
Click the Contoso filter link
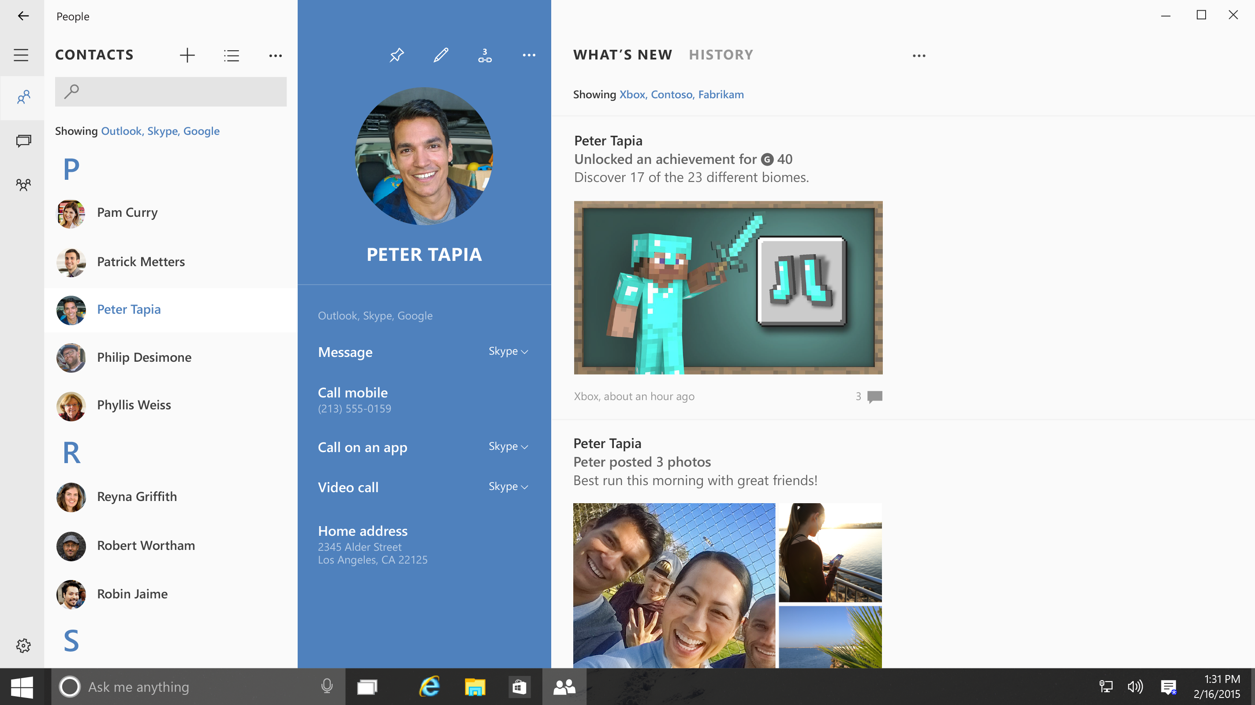click(672, 94)
